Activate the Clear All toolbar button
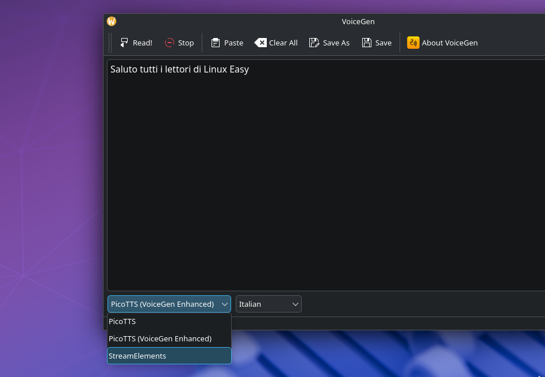This screenshot has height=377, width=545. tap(276, 42)
